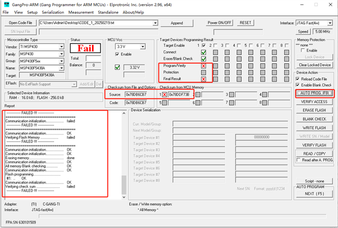This screenshot has width=338, height=228.
Task: Click the 5.00 MHz speed value
Action: (323, 32)
